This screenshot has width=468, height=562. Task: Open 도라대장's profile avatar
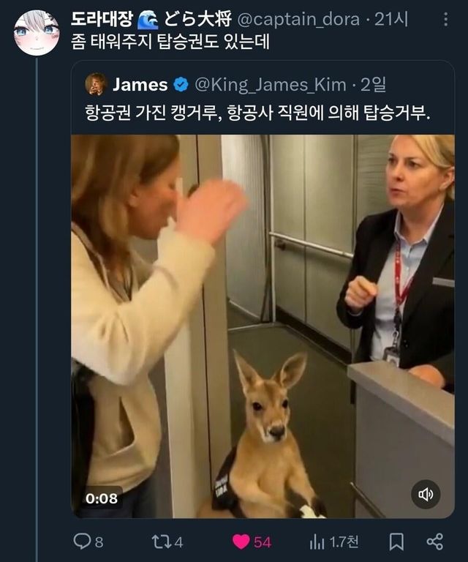pyautogui.click(x=36, y=33)
